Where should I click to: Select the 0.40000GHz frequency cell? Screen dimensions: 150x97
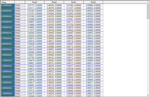tap(8, 23)
